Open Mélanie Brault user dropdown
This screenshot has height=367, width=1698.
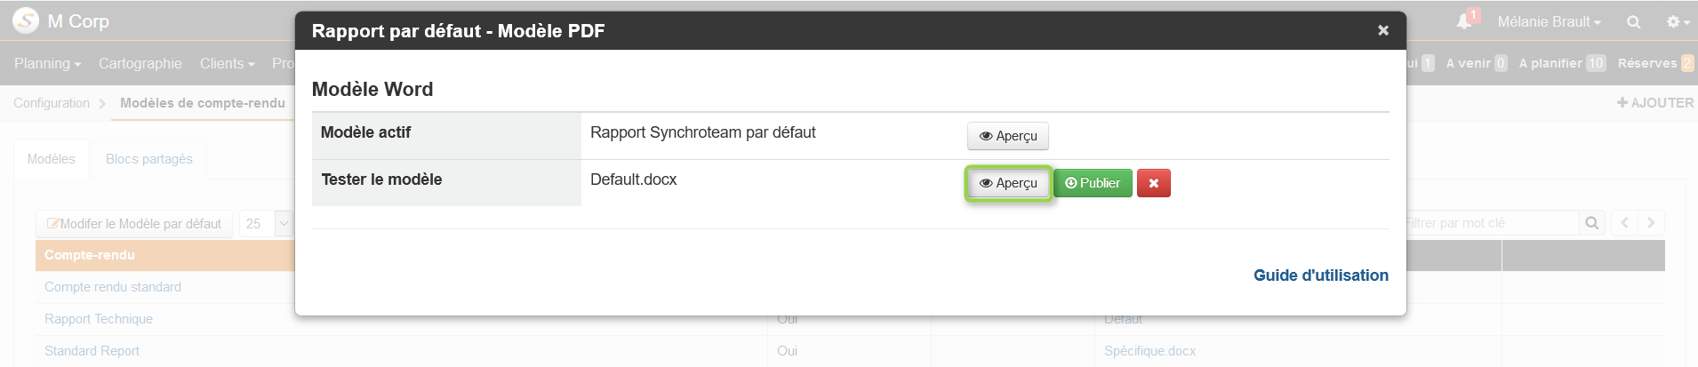[1549, 22]
